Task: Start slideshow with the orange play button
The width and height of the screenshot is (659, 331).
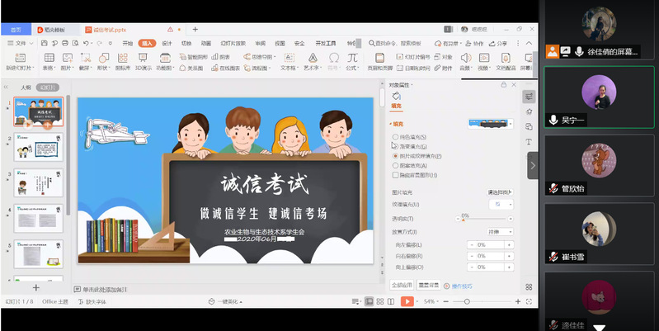Action: point(407,302)
